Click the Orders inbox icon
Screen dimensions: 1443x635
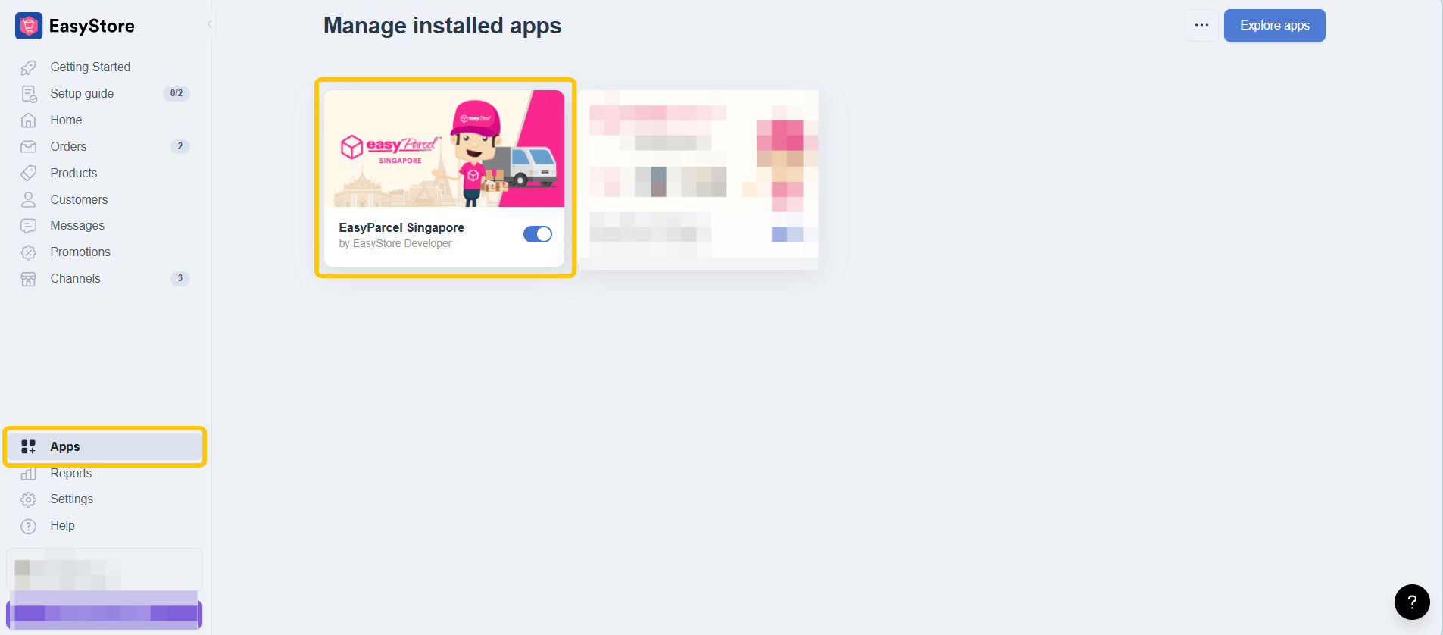tap(29, 147)
